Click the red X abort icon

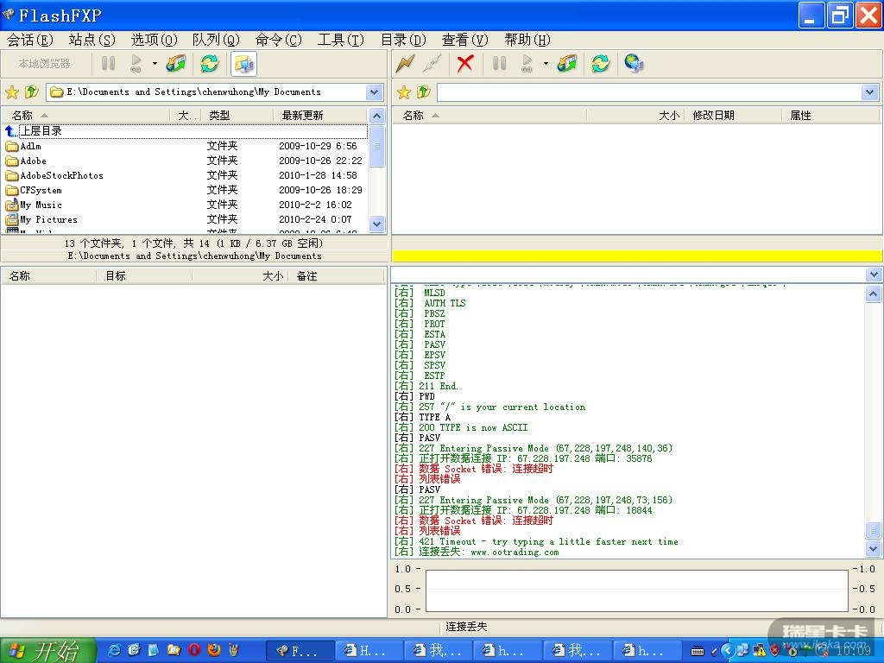[465, 63]
